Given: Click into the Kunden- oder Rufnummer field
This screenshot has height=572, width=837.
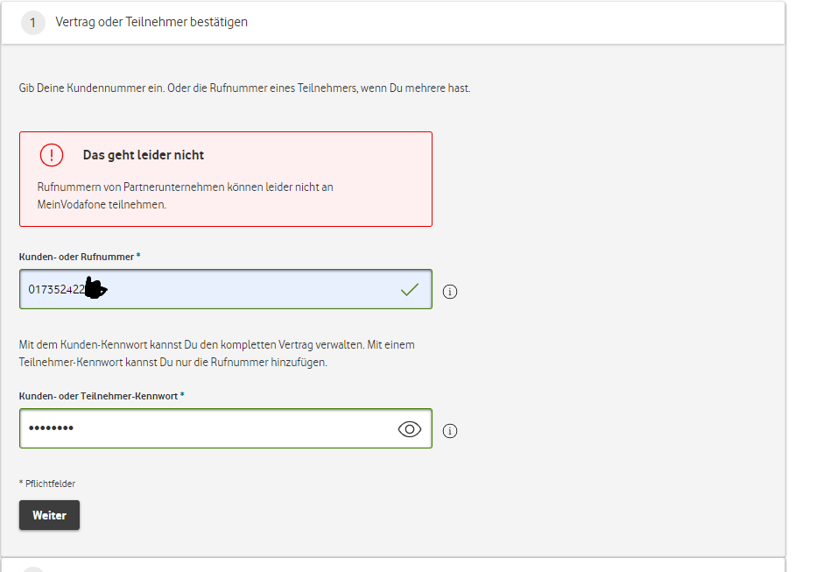Looking at the screenshot, I should point(245,289).
